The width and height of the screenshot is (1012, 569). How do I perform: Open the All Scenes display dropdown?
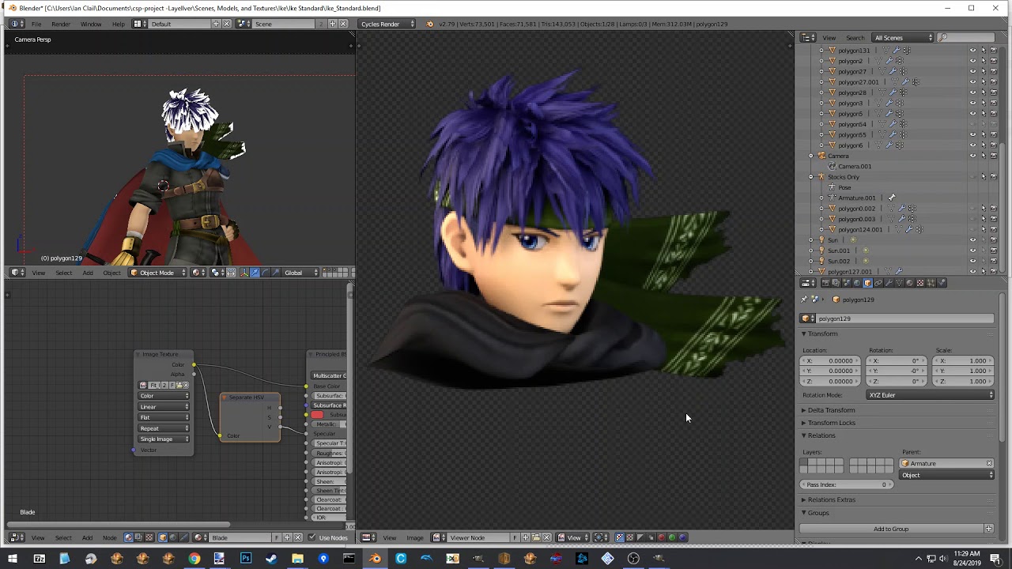903,38
